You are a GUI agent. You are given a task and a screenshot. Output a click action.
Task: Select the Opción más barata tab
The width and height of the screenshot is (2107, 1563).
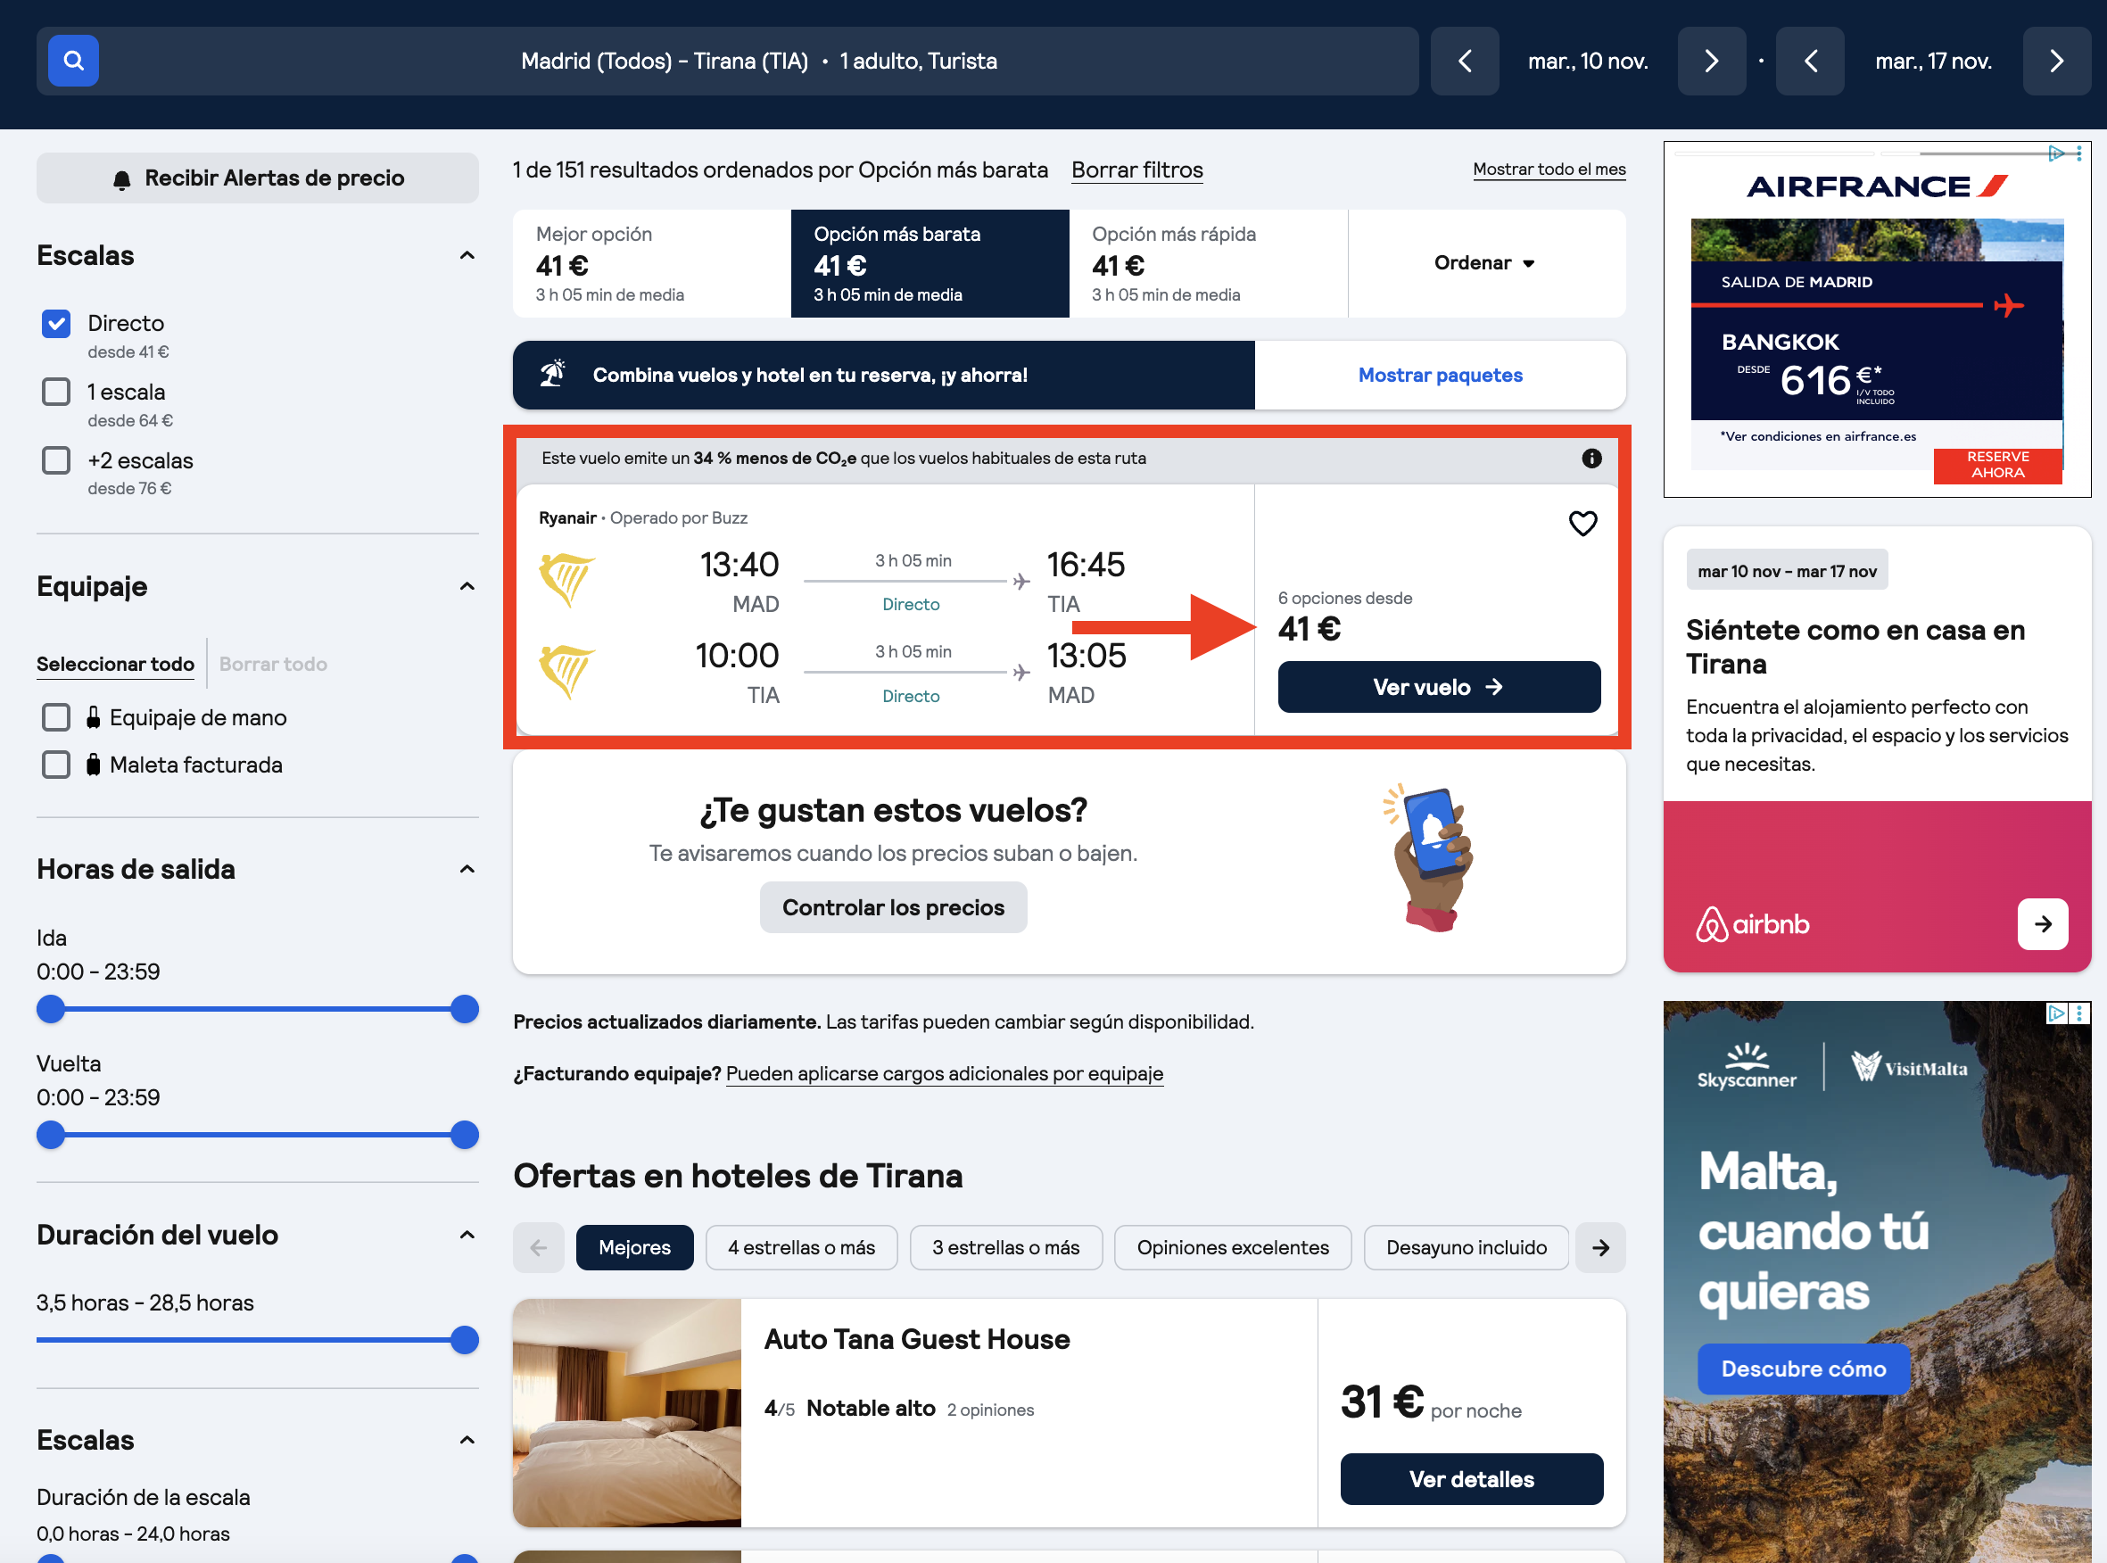pos(930,263)
